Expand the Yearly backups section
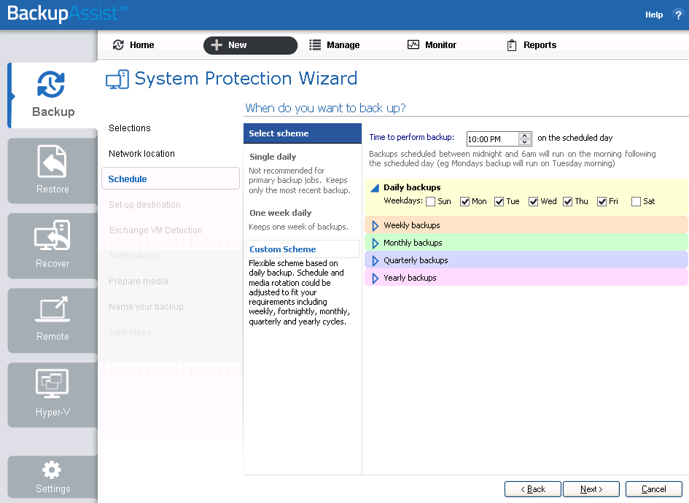689x503 pixels. [x=375, y=278]
